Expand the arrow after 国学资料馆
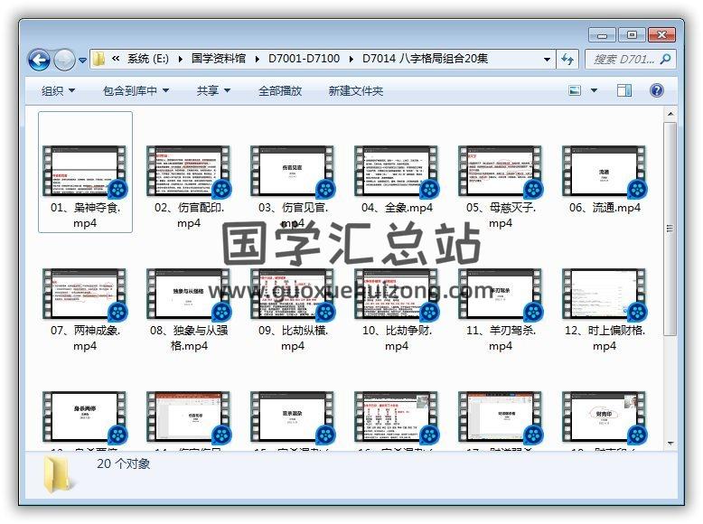 pos(258,59)
